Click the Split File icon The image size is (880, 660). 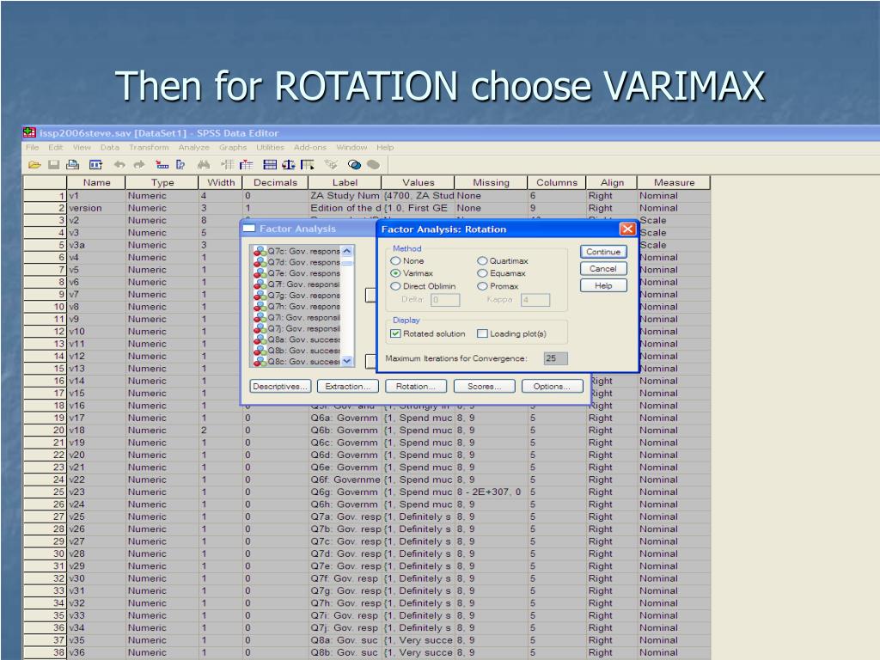click(x=270, y=165)
